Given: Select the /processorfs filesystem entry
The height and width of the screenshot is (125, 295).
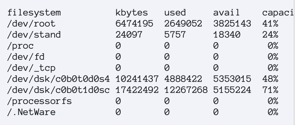Looking at the screenshot, I should 40,101.
